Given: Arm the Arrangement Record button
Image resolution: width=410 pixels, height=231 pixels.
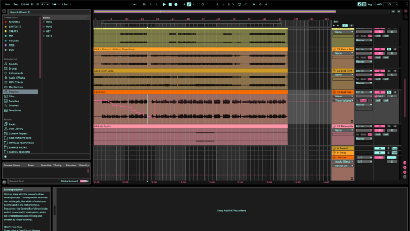Looking at the screenshot, I should click(x=176, y=4).
